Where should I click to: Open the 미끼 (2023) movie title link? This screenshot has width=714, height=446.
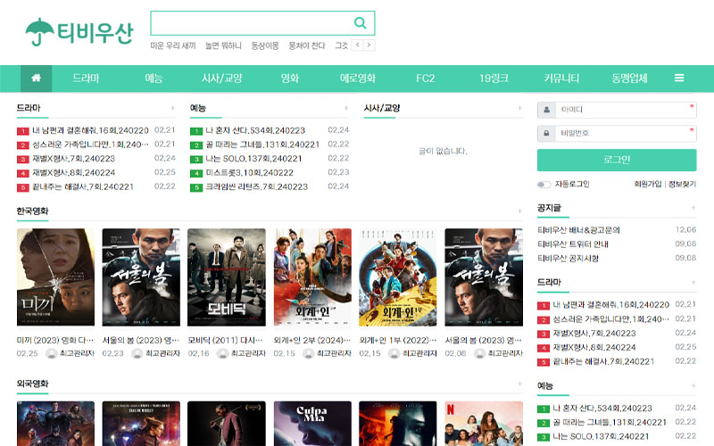pos(55,341)
